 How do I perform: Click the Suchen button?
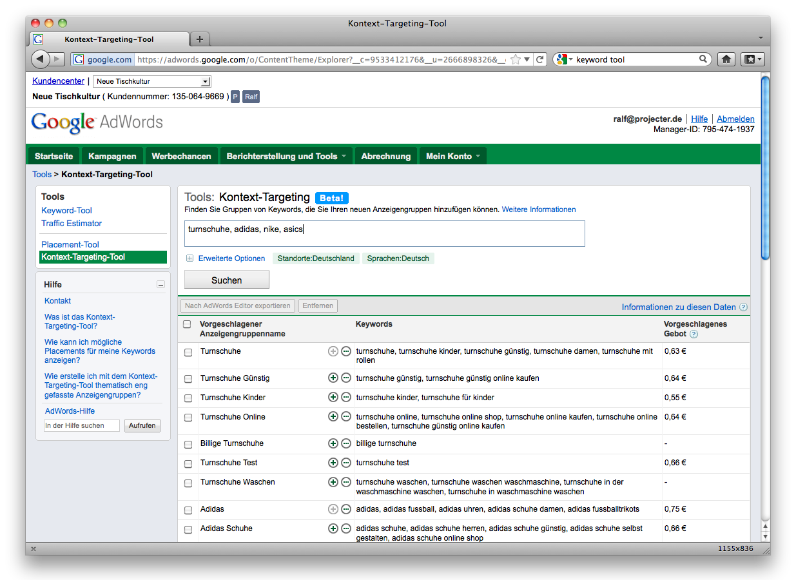click(227, 280)
